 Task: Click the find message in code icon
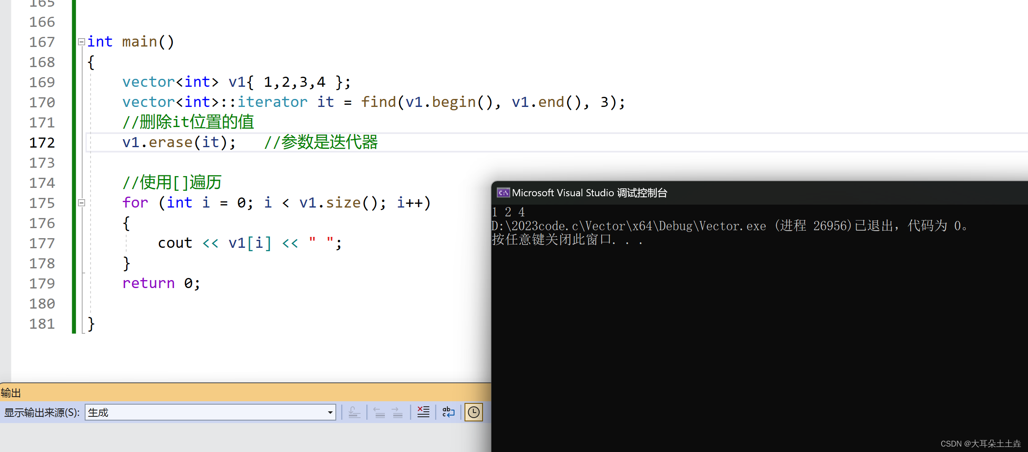[354, 412]
